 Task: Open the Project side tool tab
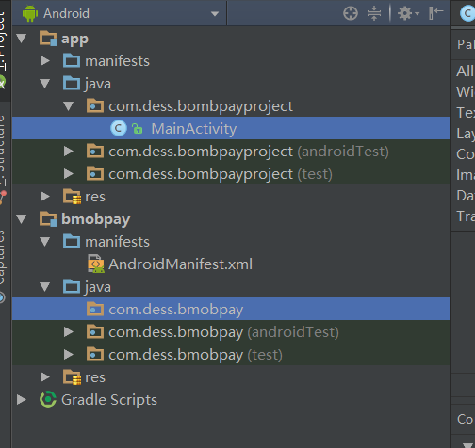point(5,50)
